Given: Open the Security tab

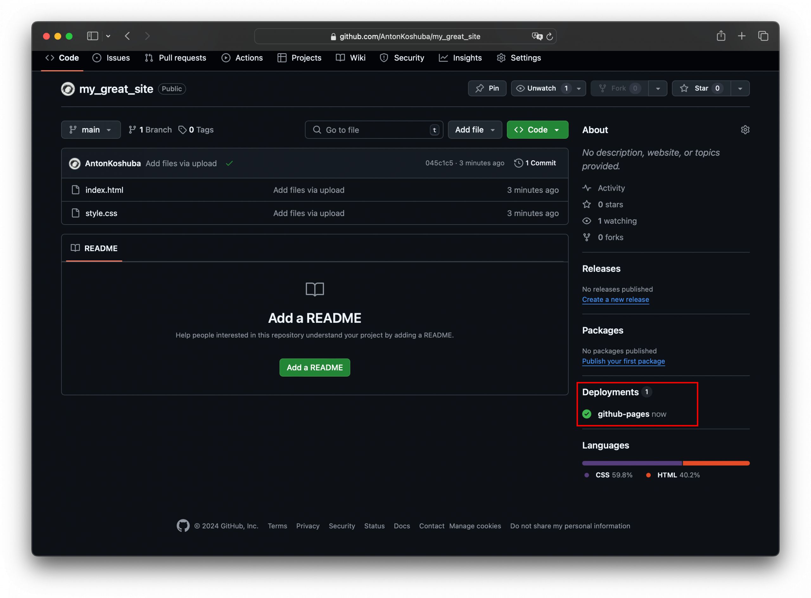Looking at the screenshot, I should 402,58.
